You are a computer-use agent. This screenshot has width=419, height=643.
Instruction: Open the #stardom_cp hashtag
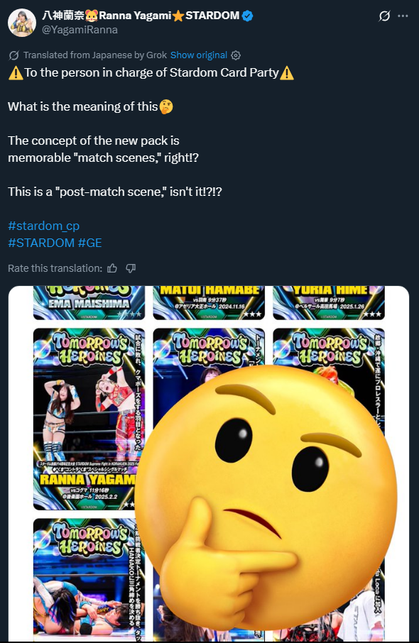pyautogui.click(x=43, y=226)
